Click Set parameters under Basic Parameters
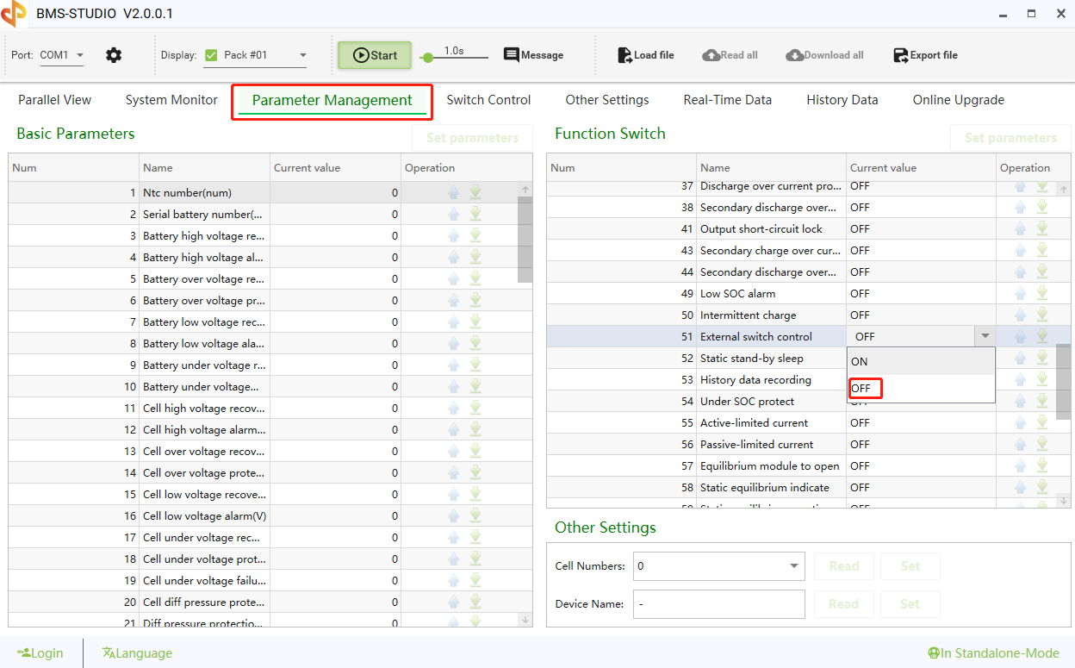1075x668 pixels. click(x=472, y=138)
